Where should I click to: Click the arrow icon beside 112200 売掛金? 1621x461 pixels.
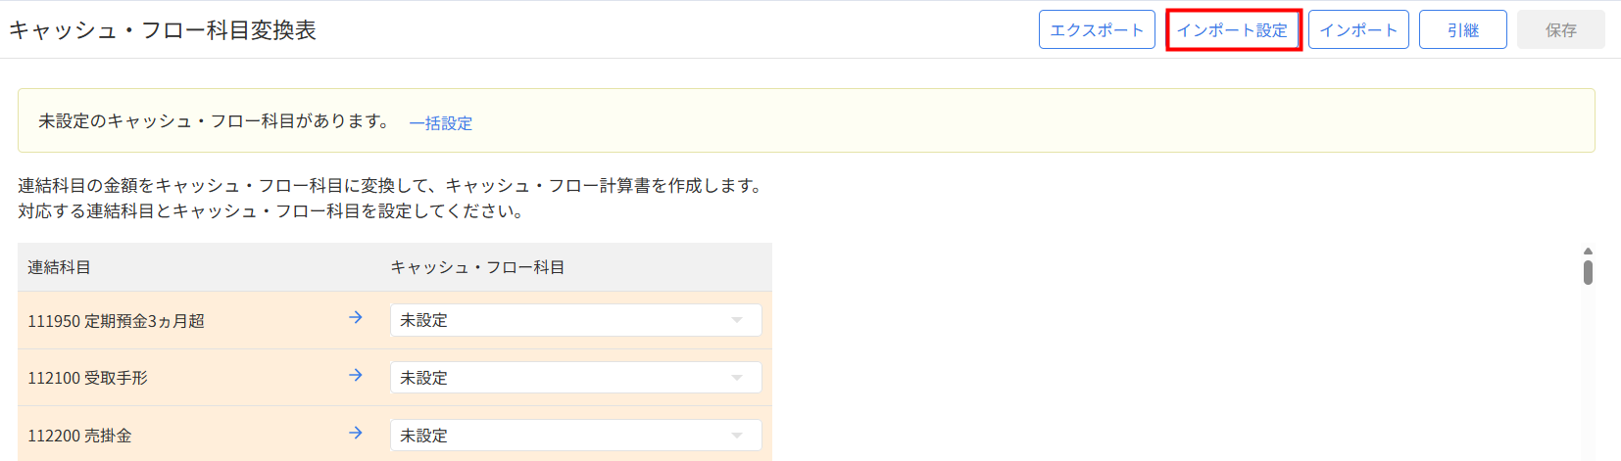point(356,433)
